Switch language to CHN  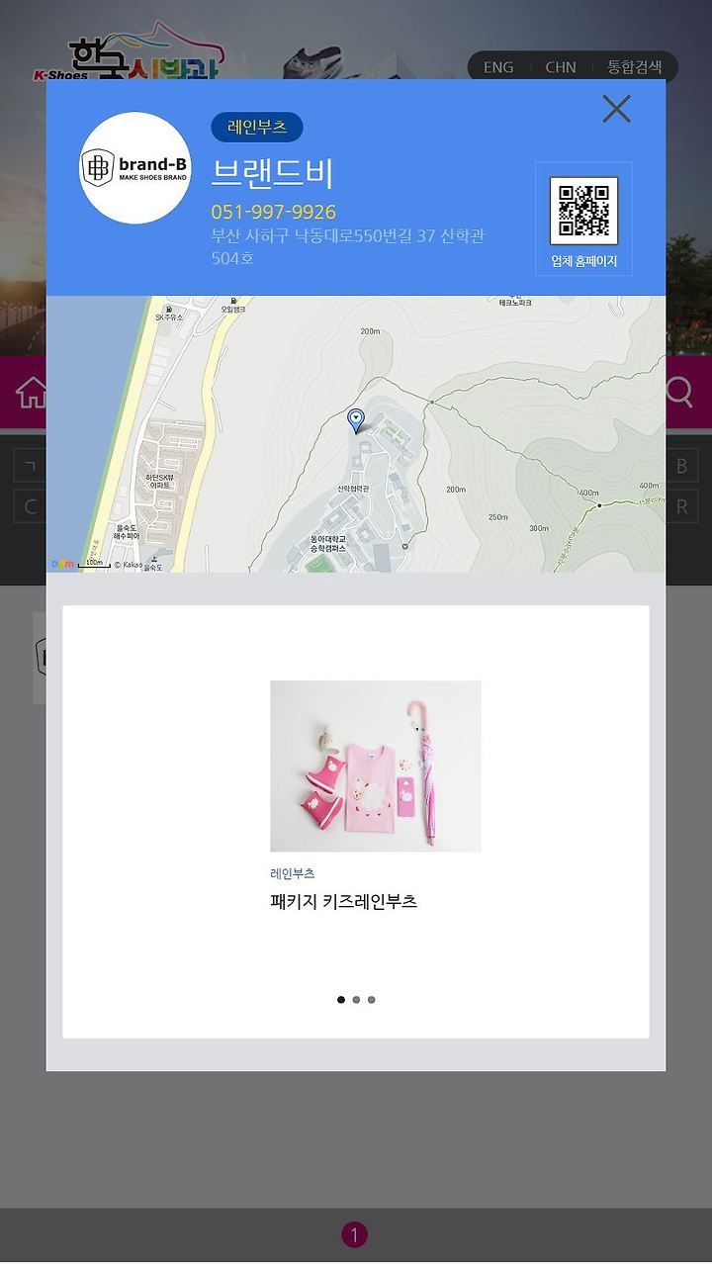pos(561,67)
